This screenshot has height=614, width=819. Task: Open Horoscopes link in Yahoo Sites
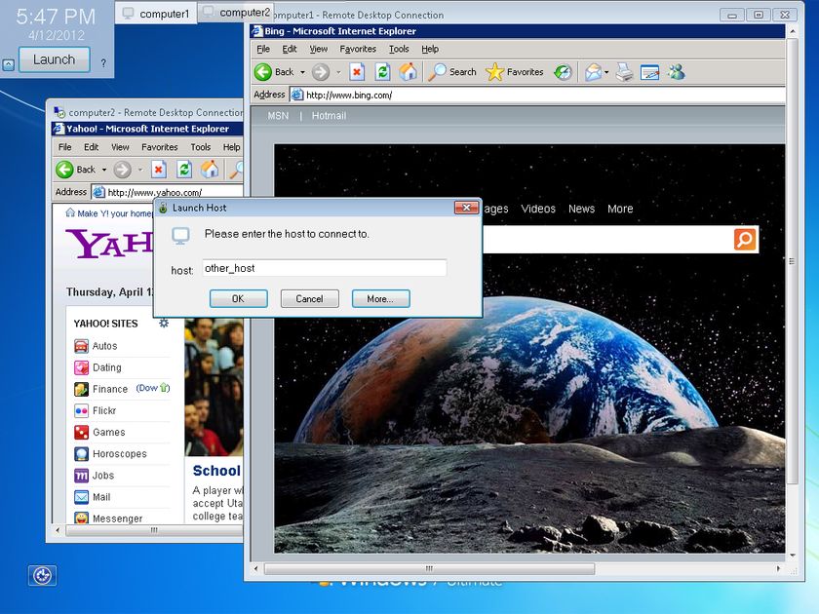120,454
